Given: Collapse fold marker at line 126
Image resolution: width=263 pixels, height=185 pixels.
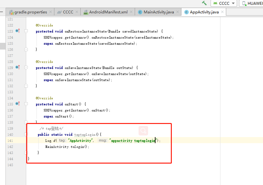Looking at the screenshot, I should [x=26, y=50].
